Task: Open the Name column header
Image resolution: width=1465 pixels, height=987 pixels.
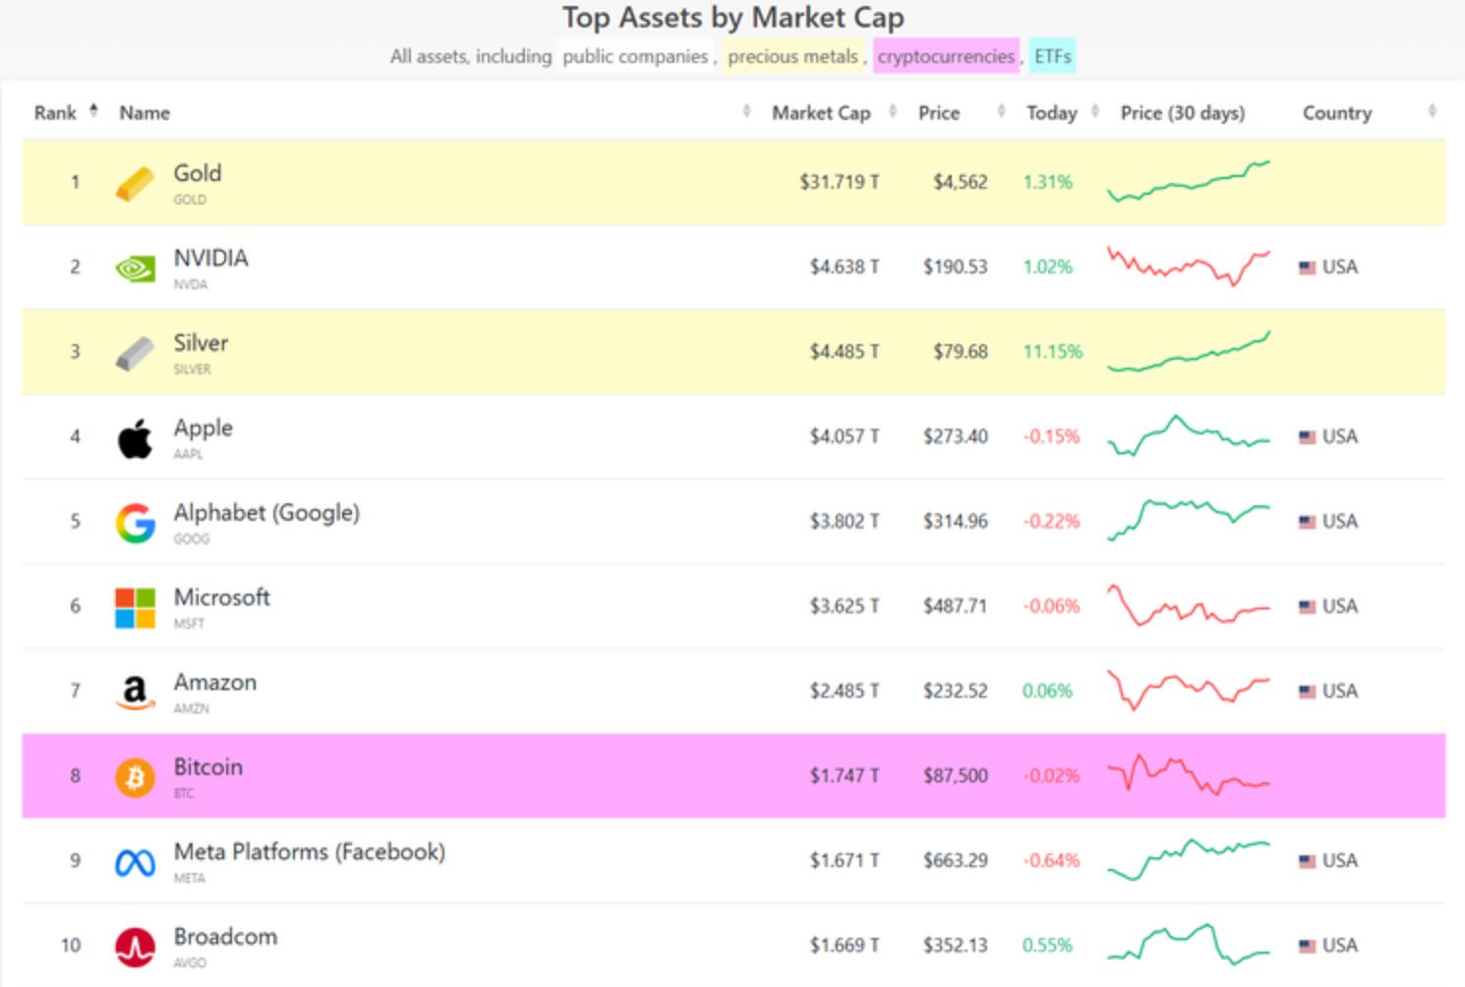Action: pos(145,112)
